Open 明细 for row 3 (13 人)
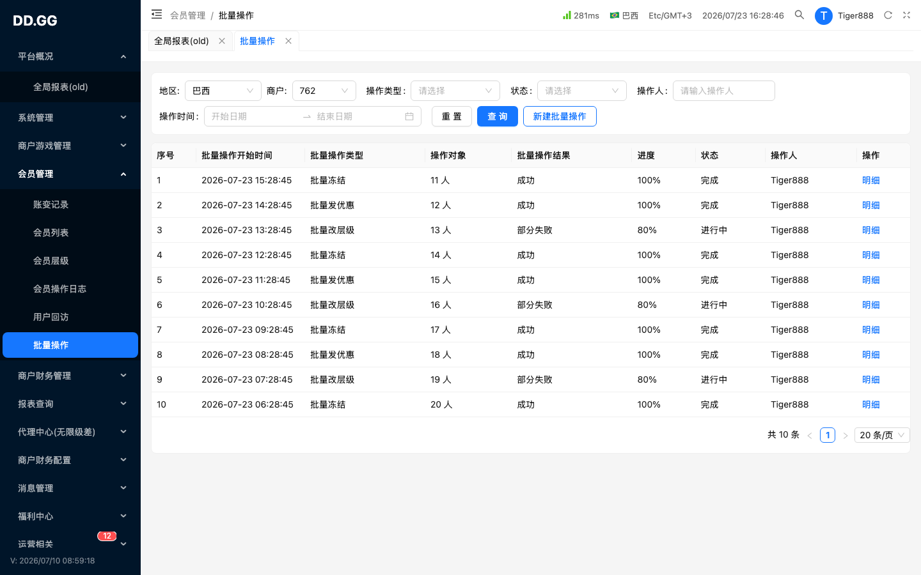921x575 pixels. click(x=871, y=230)
